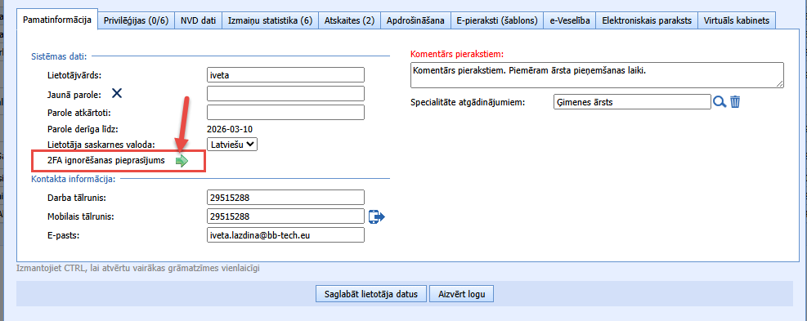
Task: Click the Saglabāt lietotāja datus button
Action: (x=371, y=294)
